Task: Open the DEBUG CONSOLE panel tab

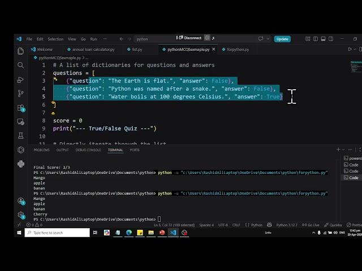Action: coord(88,150)
